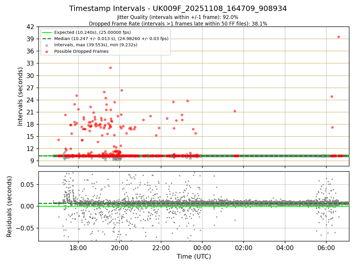
Task: Click the 'Expected (10.240s), (25.00000 fps)' legend entry
Action: click(x=93, y=32)
